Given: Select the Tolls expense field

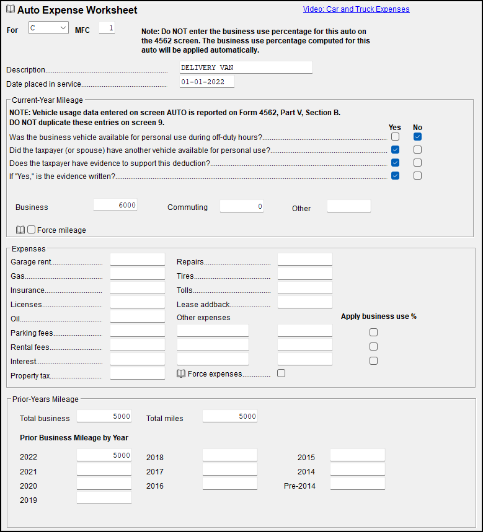Looking at the screenshot, I should [x=305, y=288].
